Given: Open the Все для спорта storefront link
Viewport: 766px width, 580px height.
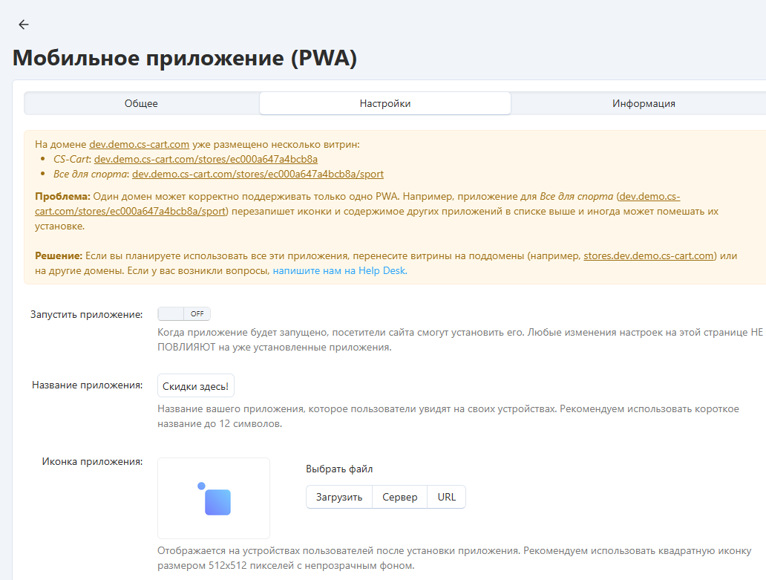Looking at the screenshot, I should [x=258, y=174].
